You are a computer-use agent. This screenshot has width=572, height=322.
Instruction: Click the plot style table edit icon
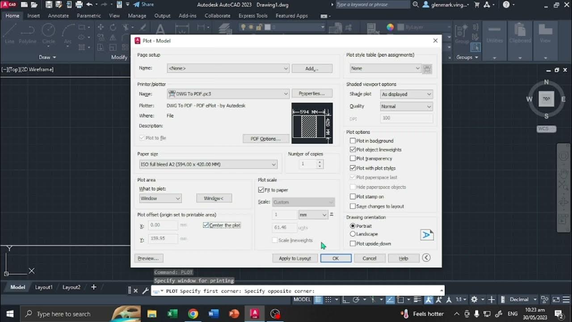(427, 68)
